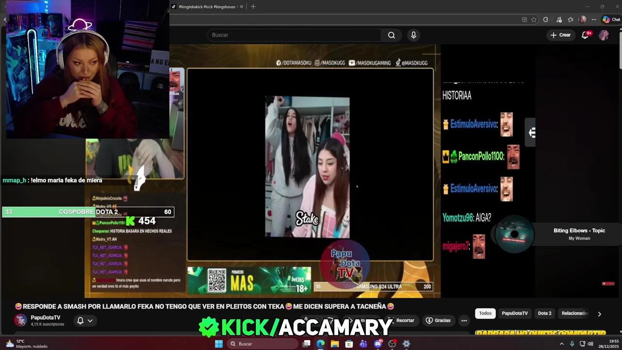This screenshot has height=350, width=622.
Task: Open Discord from taskbar
Action: [378, 344]
